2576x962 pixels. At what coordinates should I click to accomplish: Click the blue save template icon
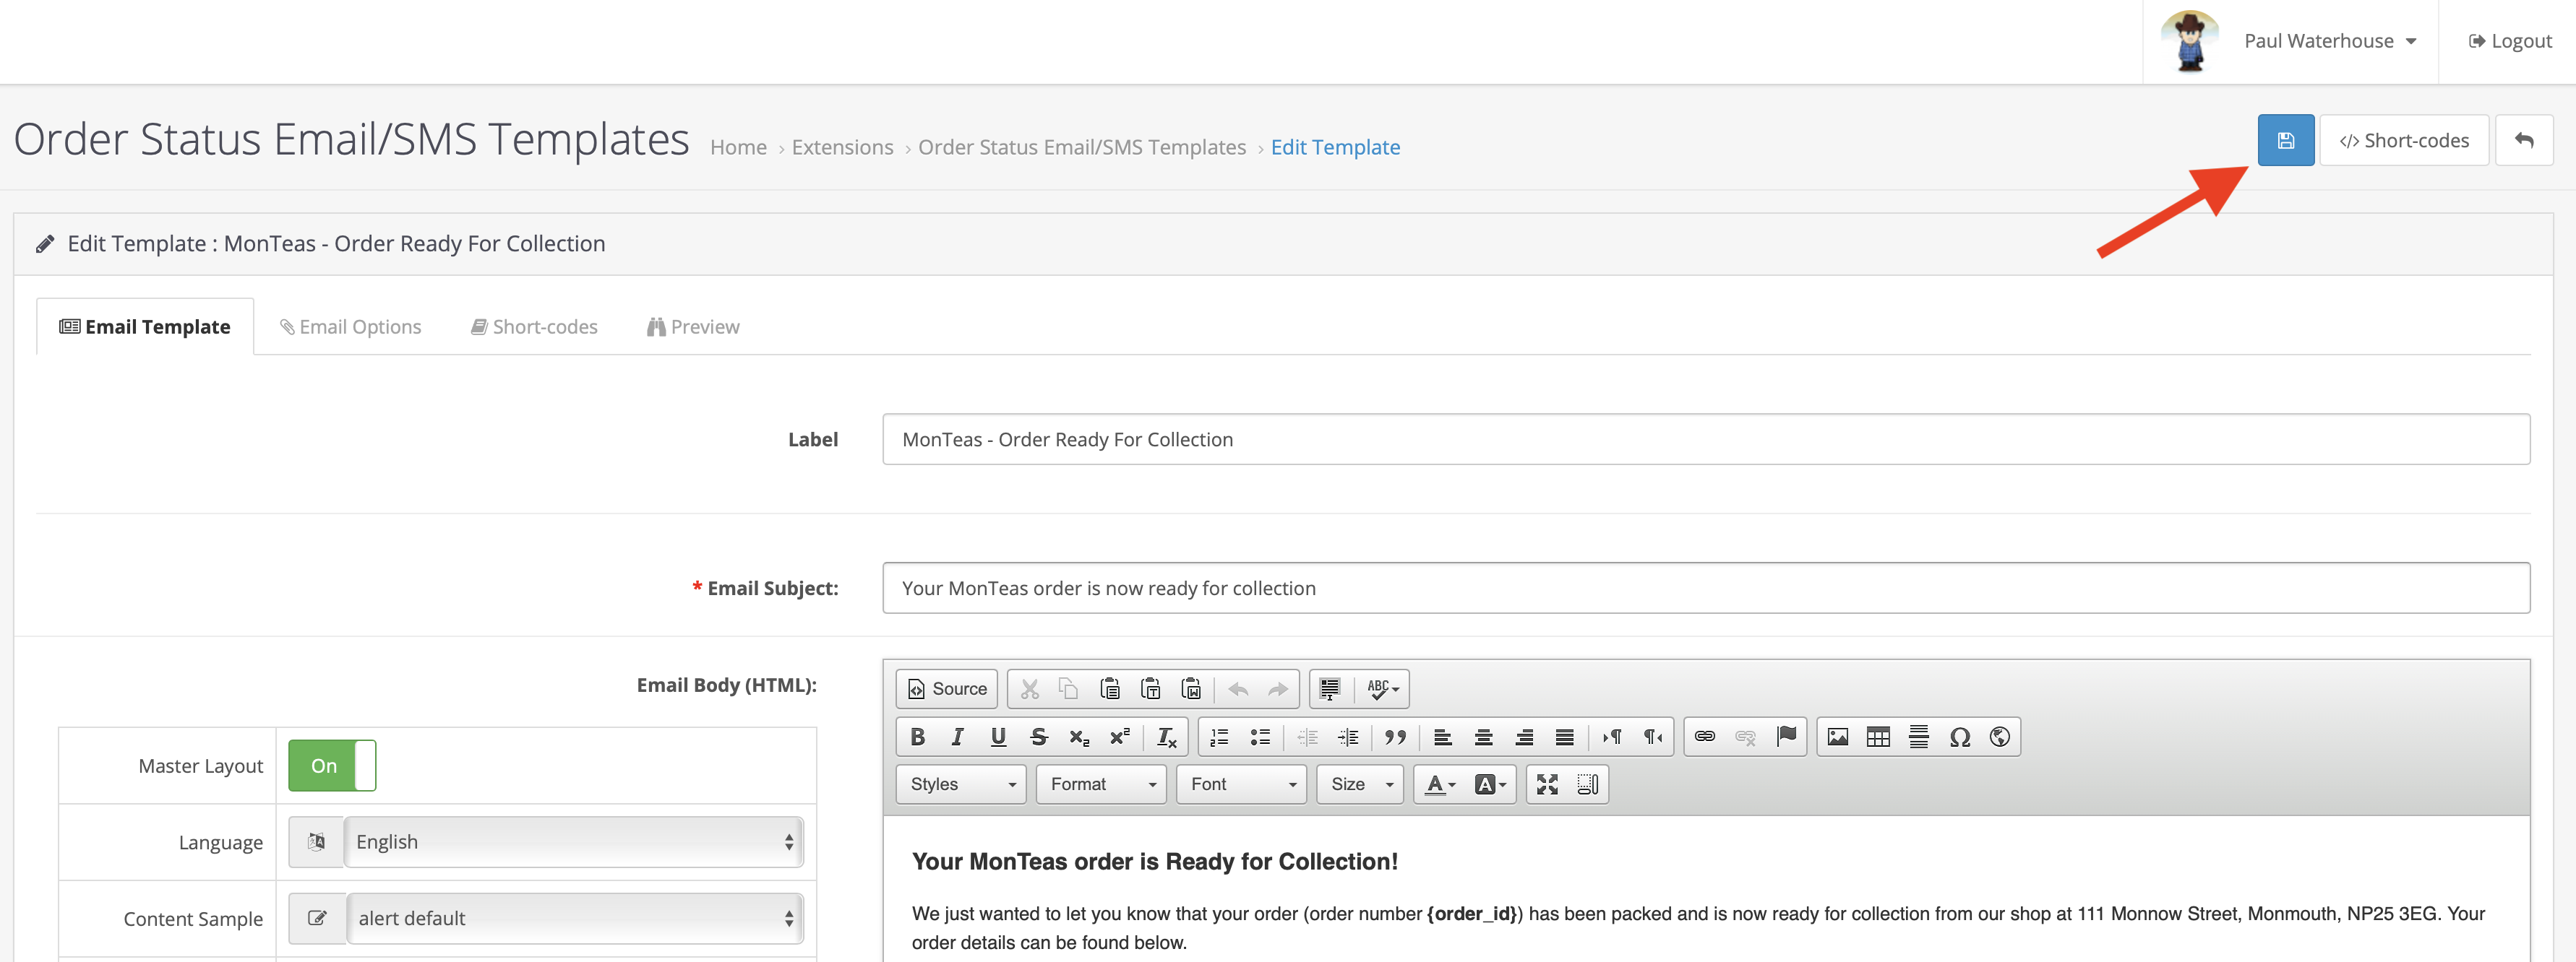(2285, 141)
